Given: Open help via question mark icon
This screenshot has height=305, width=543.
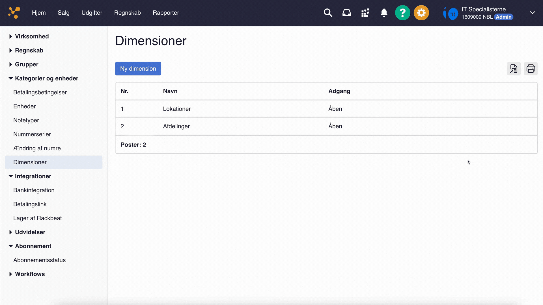Looking at the screenshot, I should tap(403, 13).
